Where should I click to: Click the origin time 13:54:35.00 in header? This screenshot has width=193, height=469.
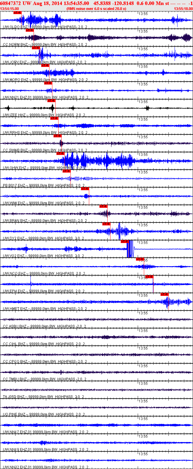[76, 3]
